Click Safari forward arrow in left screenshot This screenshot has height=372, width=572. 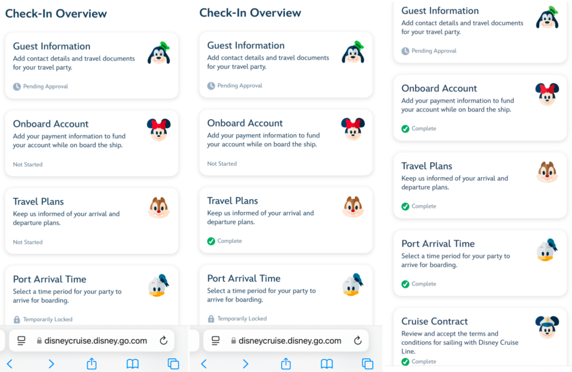[x=51, y=364]
